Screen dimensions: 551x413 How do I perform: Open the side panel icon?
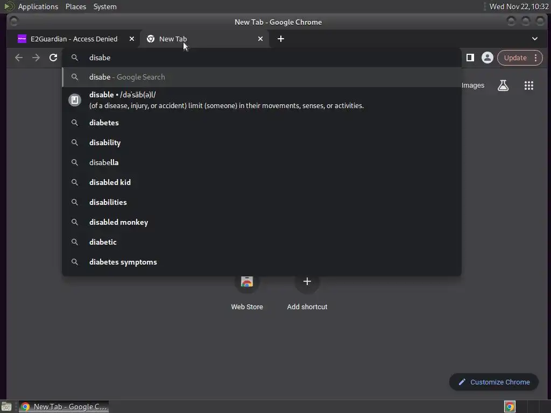[x=470, y=58]
